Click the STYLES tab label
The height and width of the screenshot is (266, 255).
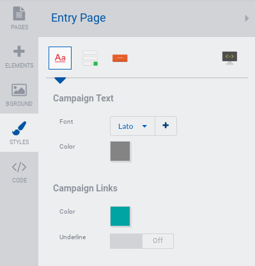(x=19, y=142)
